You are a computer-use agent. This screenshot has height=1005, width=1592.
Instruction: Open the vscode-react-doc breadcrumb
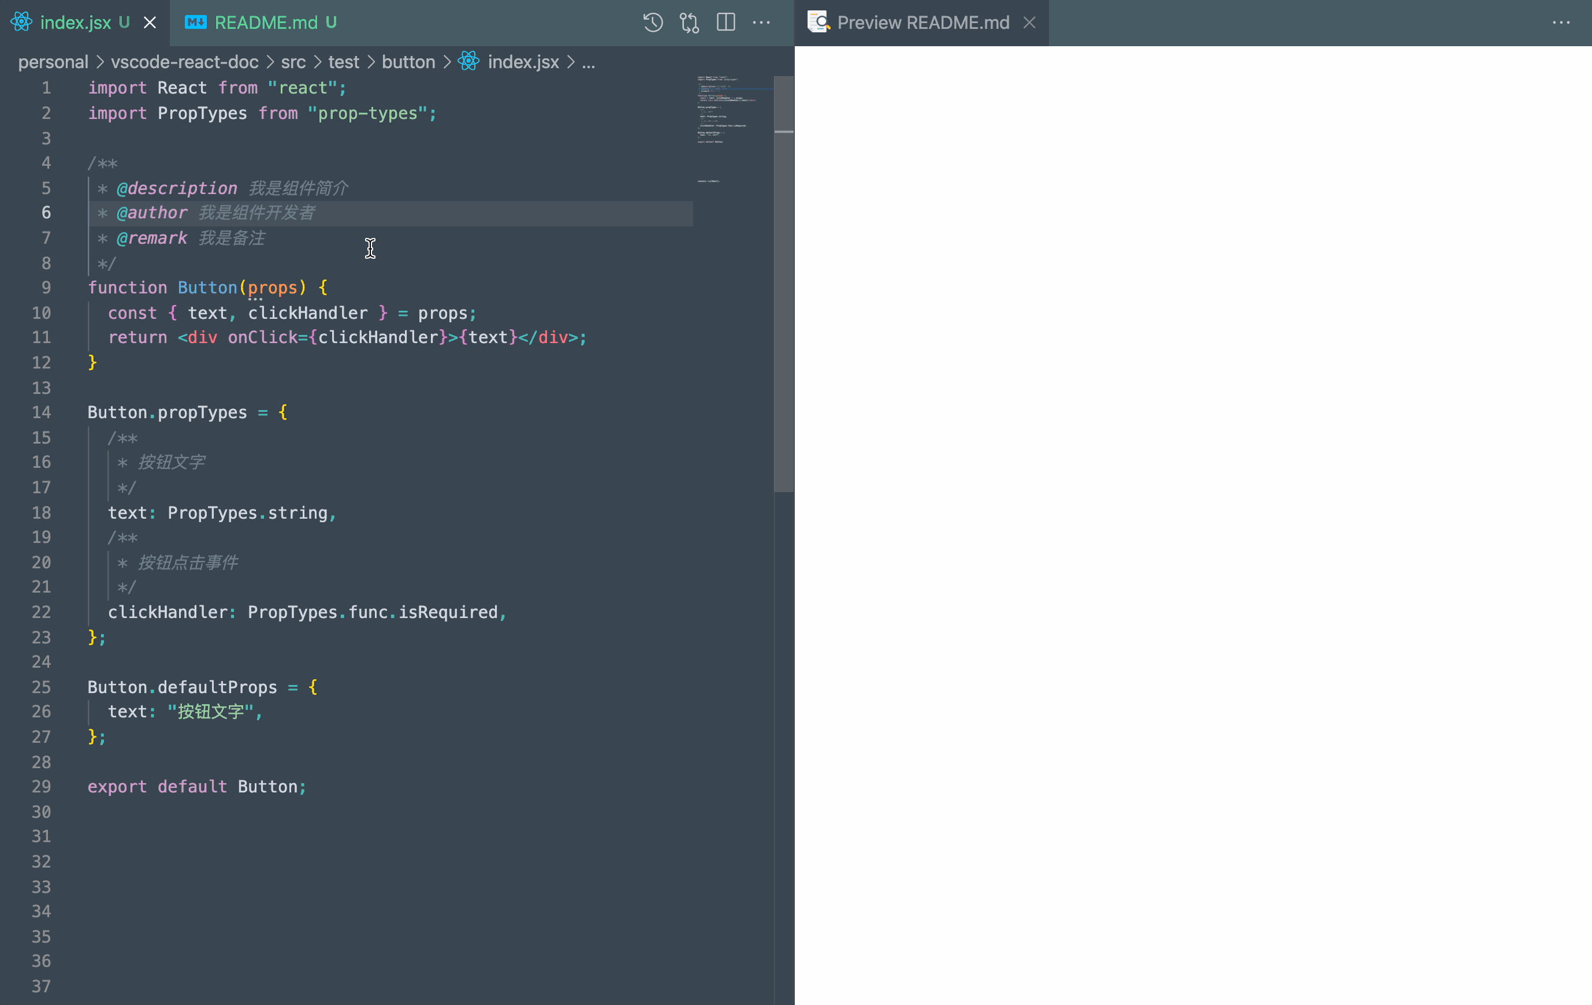click(184, 61)
